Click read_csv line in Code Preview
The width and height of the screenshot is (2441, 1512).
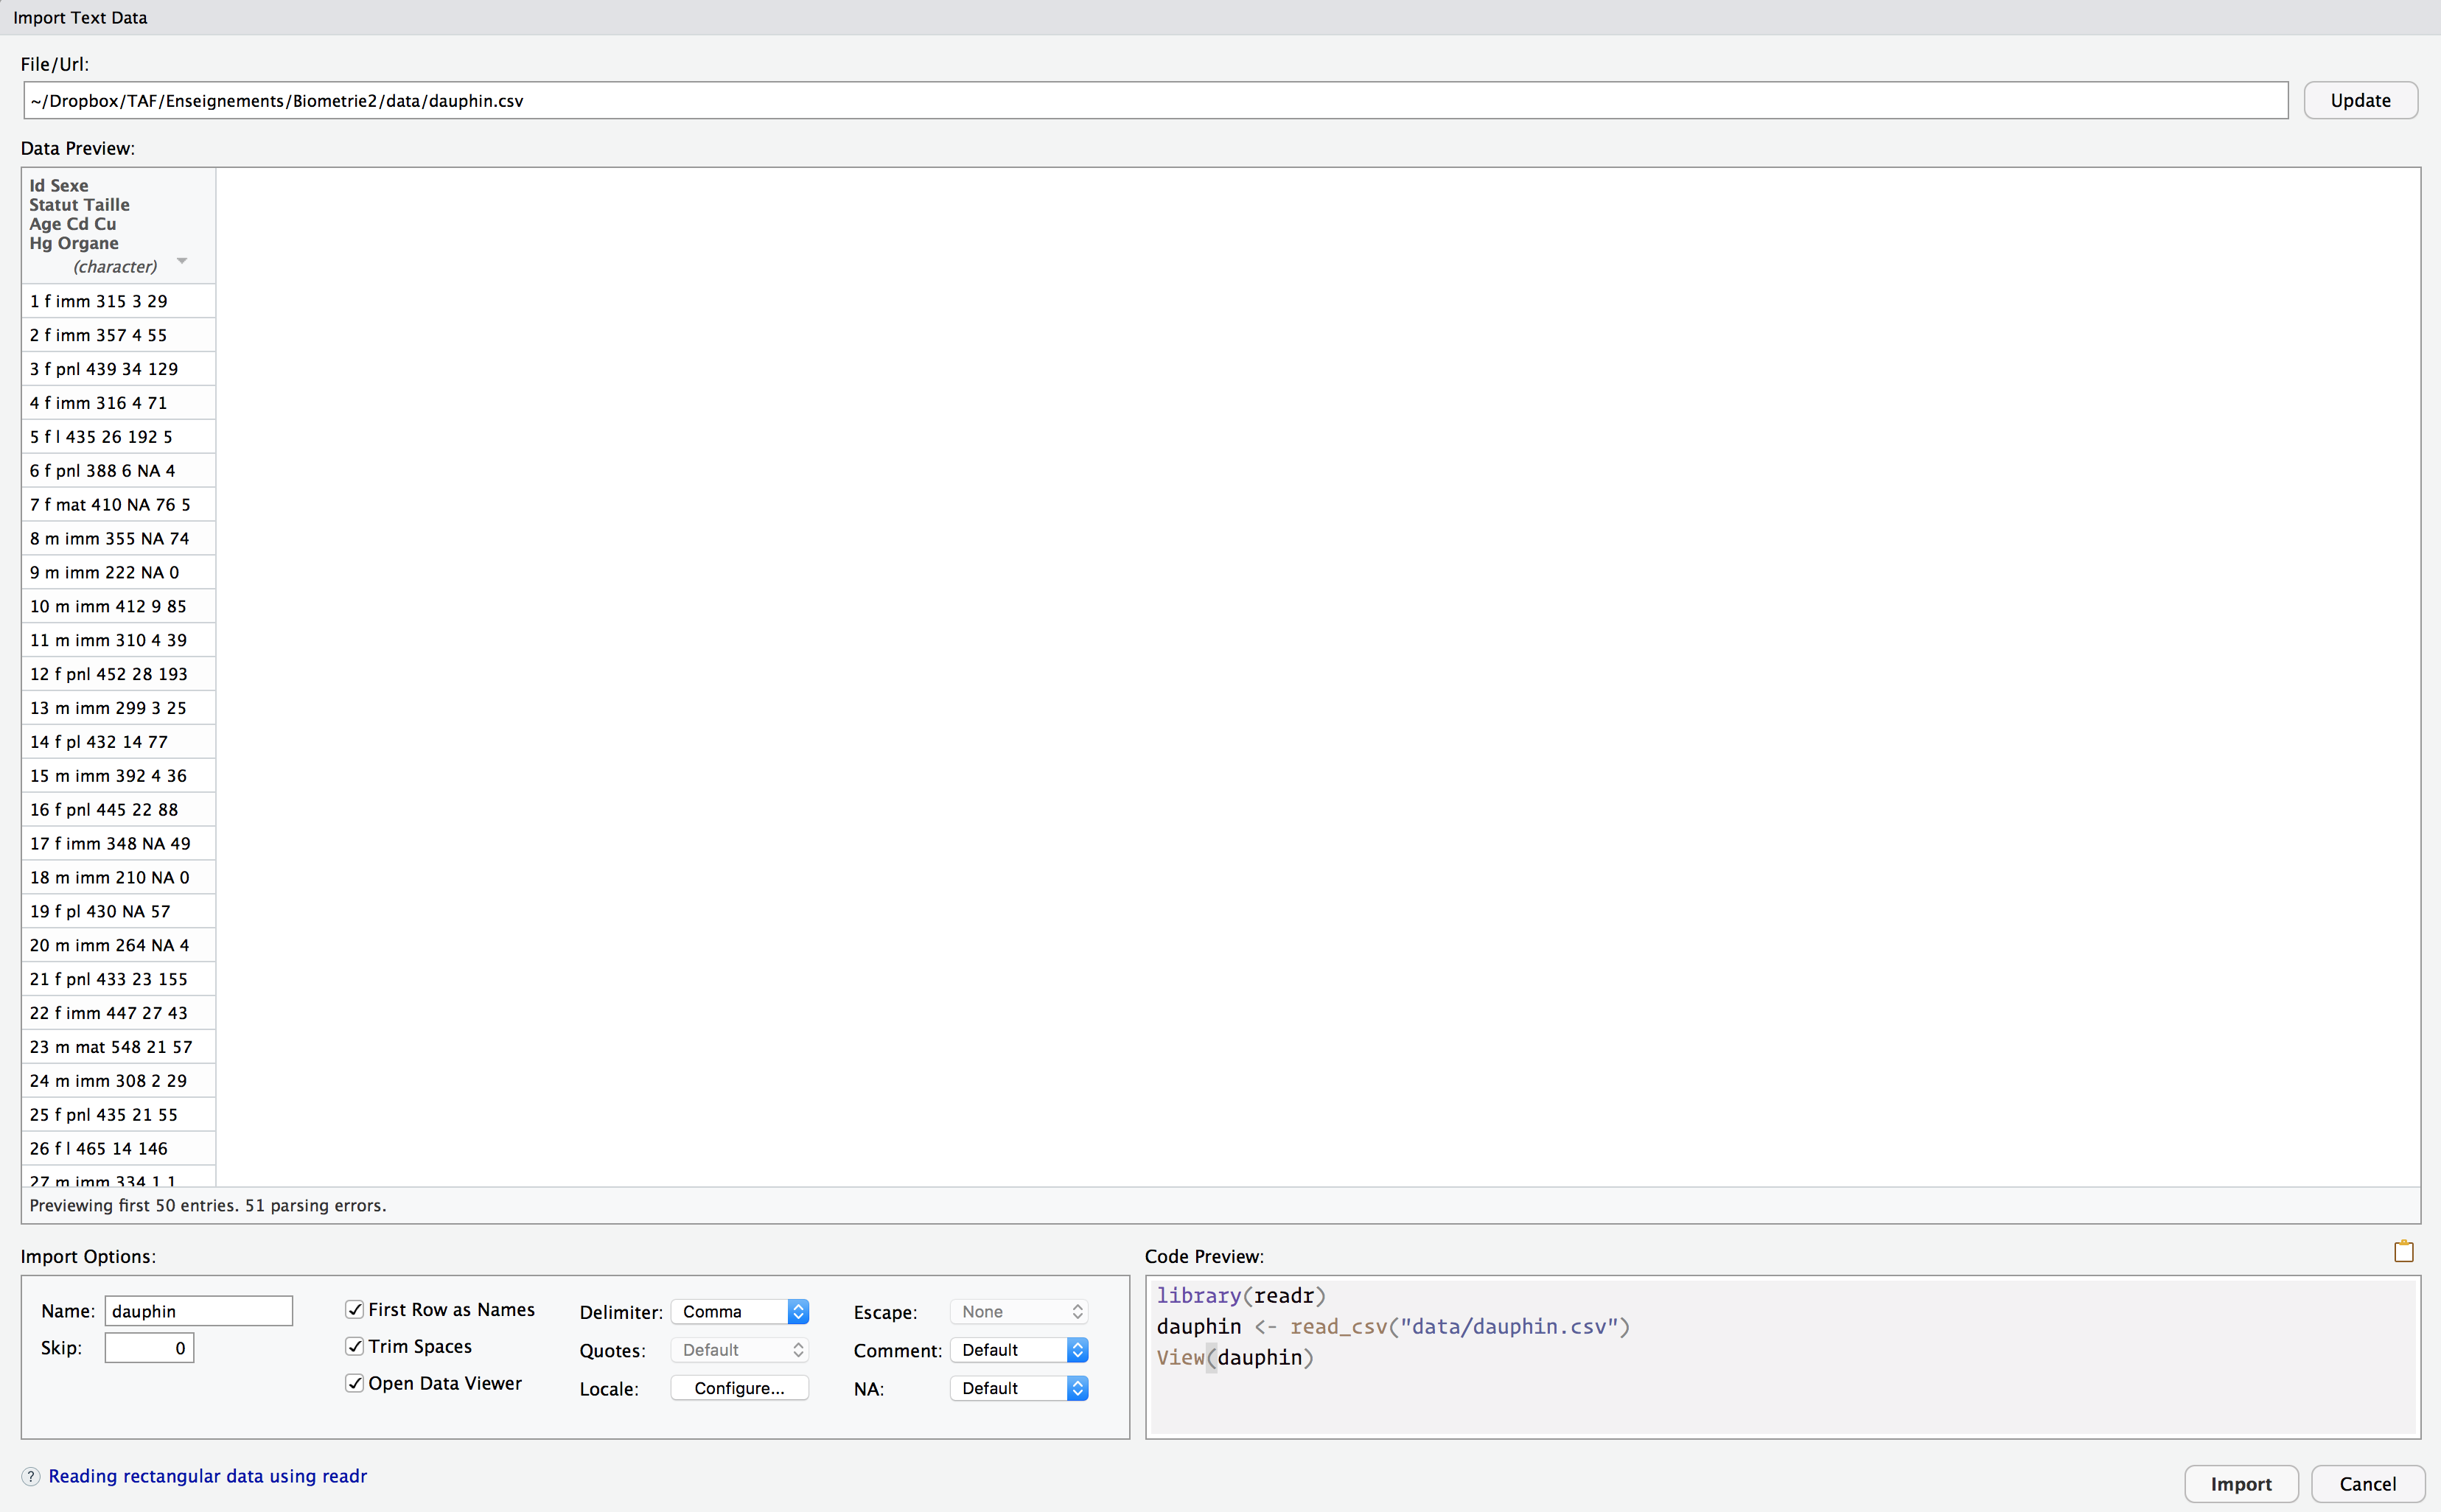[1393, 1326]
